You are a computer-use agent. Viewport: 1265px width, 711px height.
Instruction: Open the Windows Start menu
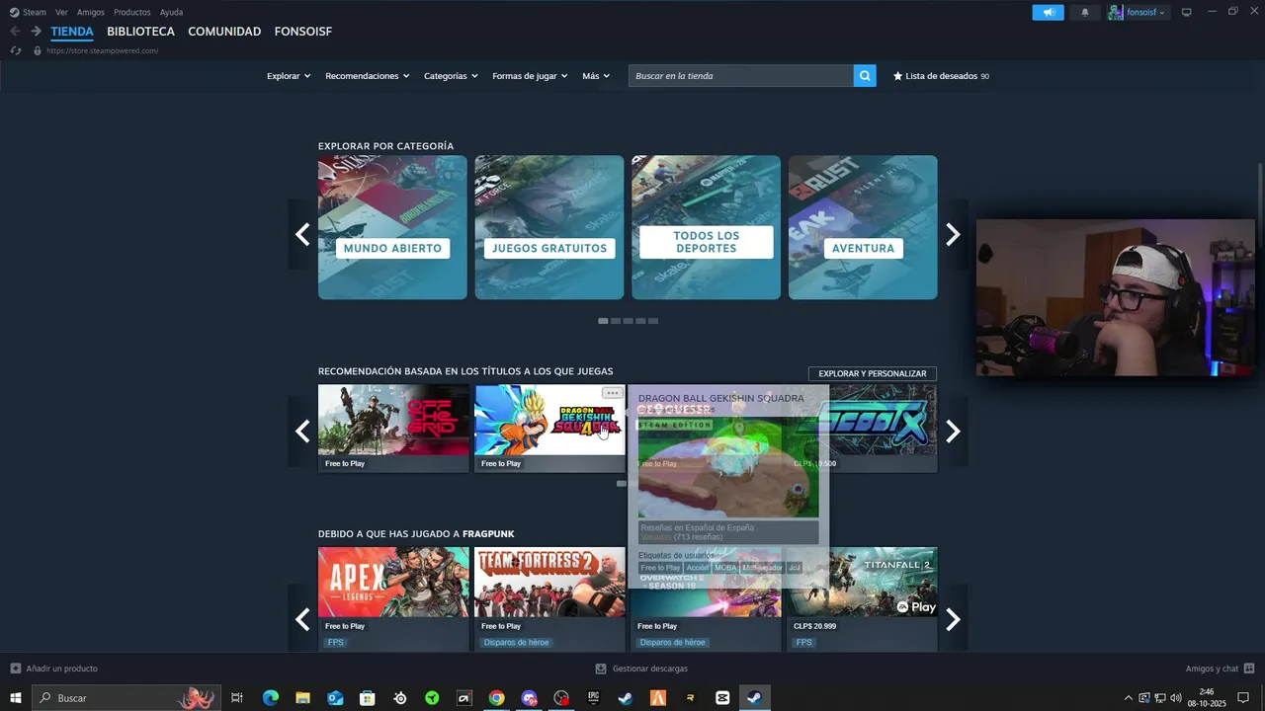[x=16, y=698]
